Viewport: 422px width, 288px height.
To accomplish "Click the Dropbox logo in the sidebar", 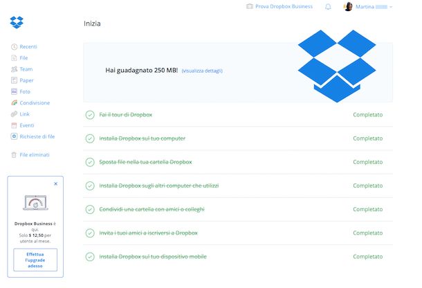I will click(17, 22).
